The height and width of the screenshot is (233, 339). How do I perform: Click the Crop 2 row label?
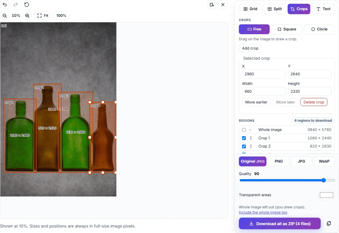click(x=264, y=146)
